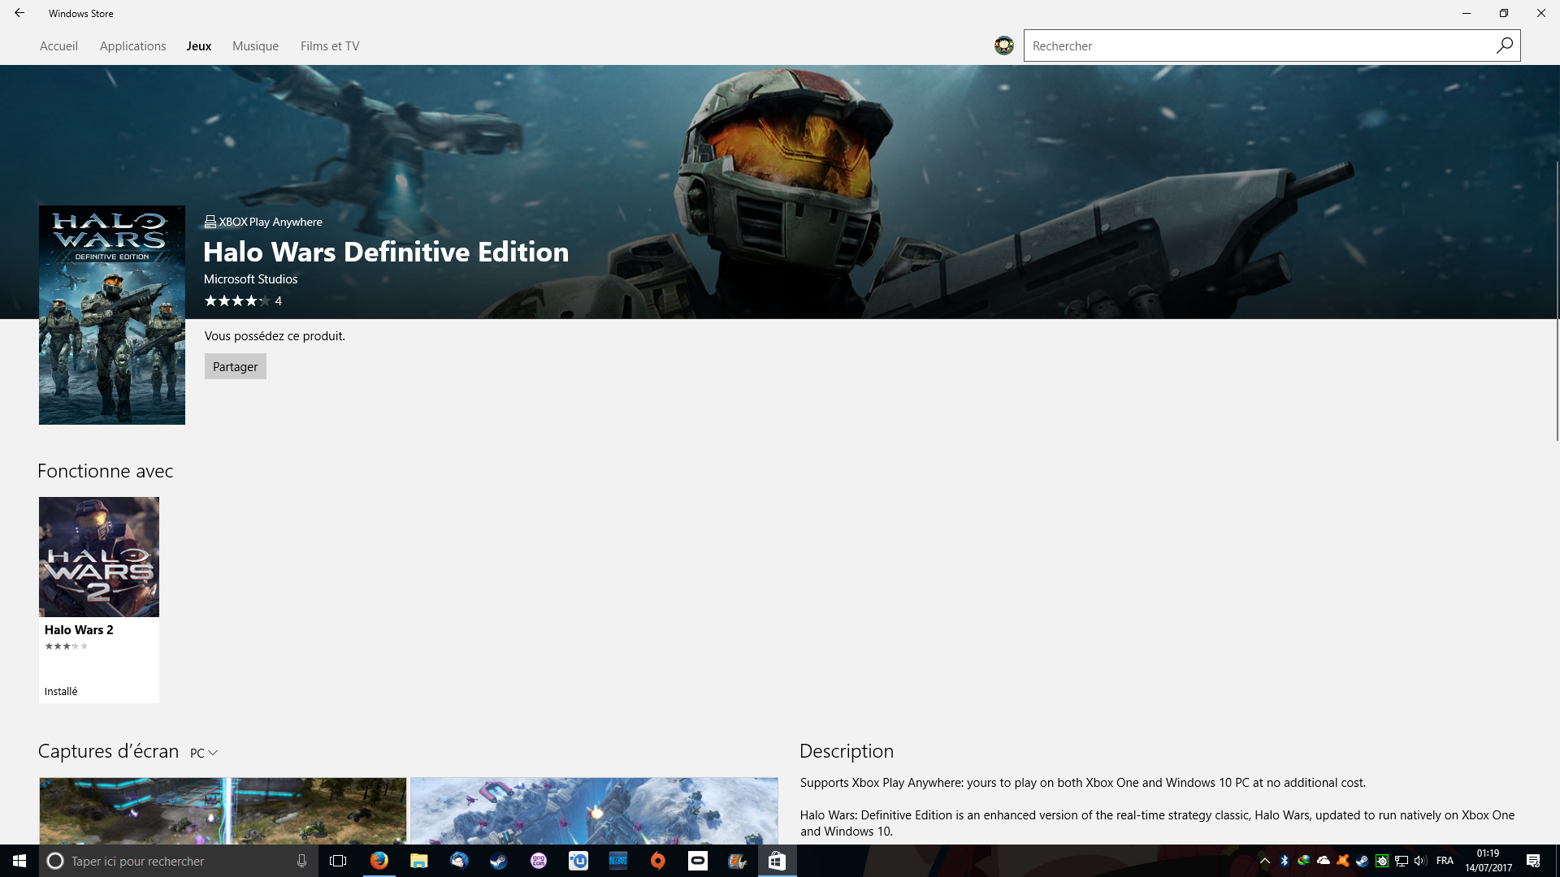
Task: Click Steam system tray icon
Action: [x=1363, y=861]
